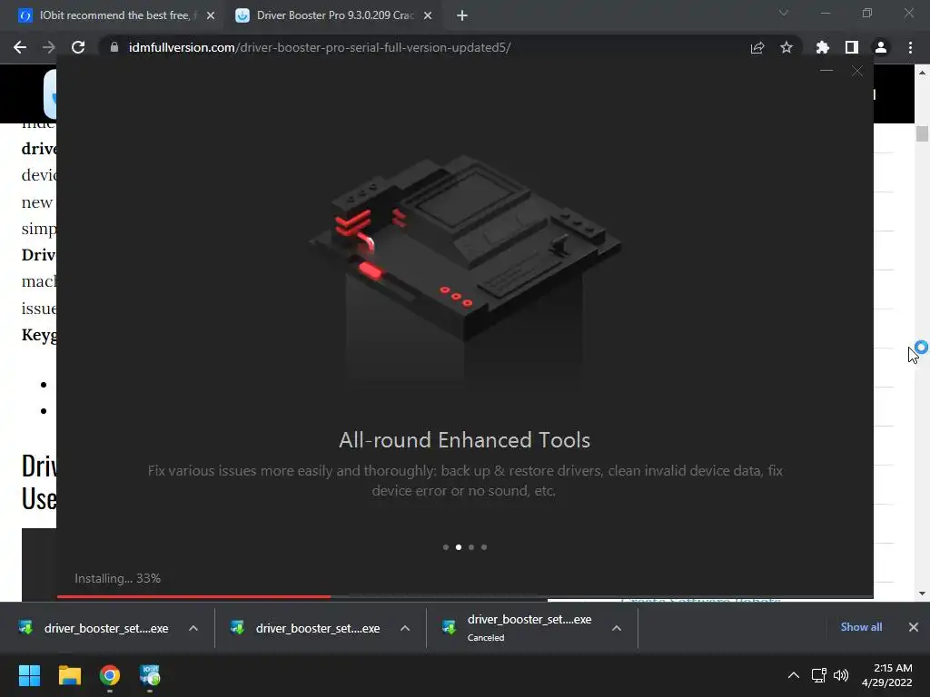Image resolution: width=930 pixels, height=697 pixels.
Task: Reload the current web page
Action: pos(78,47)
